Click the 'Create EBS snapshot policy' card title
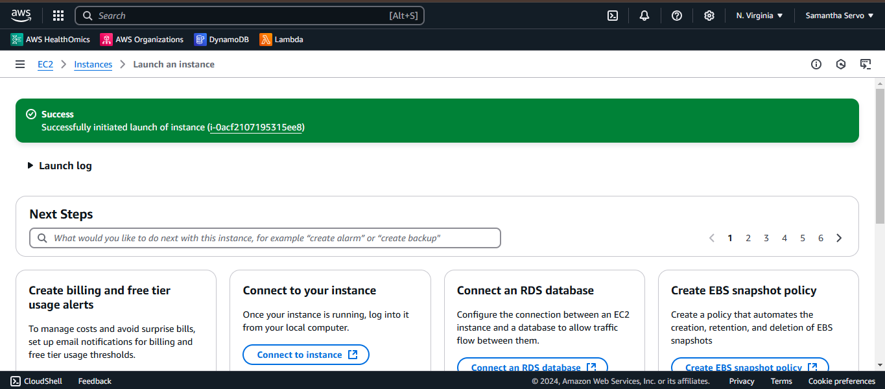The height and width of the screenshot is (389, 885). click(x=744, y=290)
